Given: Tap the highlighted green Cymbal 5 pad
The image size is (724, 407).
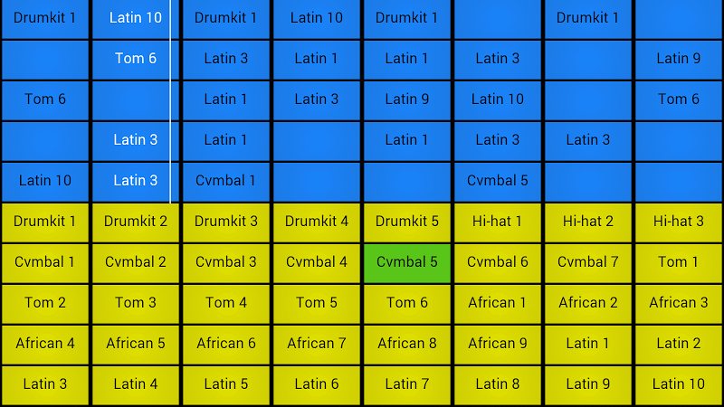Looking at the screenshot, I should [406, 262].
